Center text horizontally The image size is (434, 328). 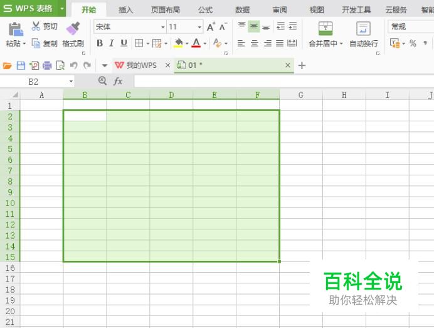(255, 43)
